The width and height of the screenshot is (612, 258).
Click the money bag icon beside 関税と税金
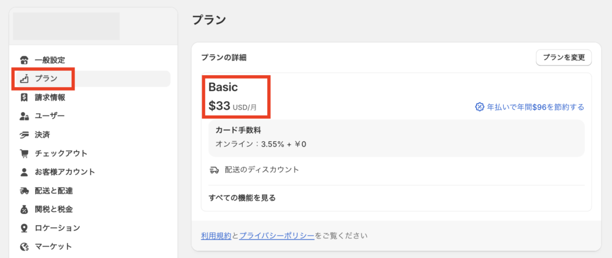pos(25,209)
